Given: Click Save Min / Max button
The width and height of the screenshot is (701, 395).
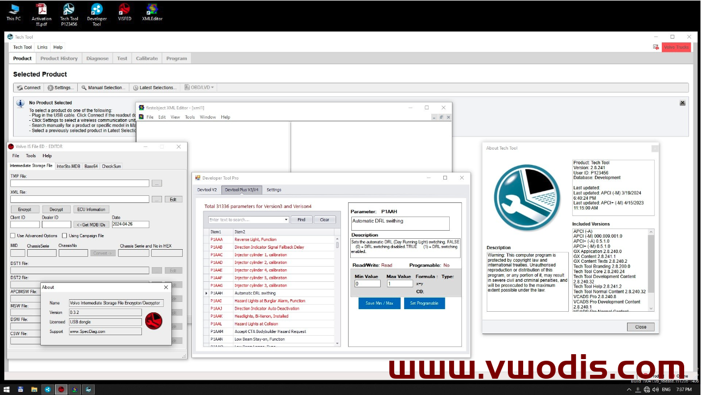Looking at the screenshot, I should [379, 303].
